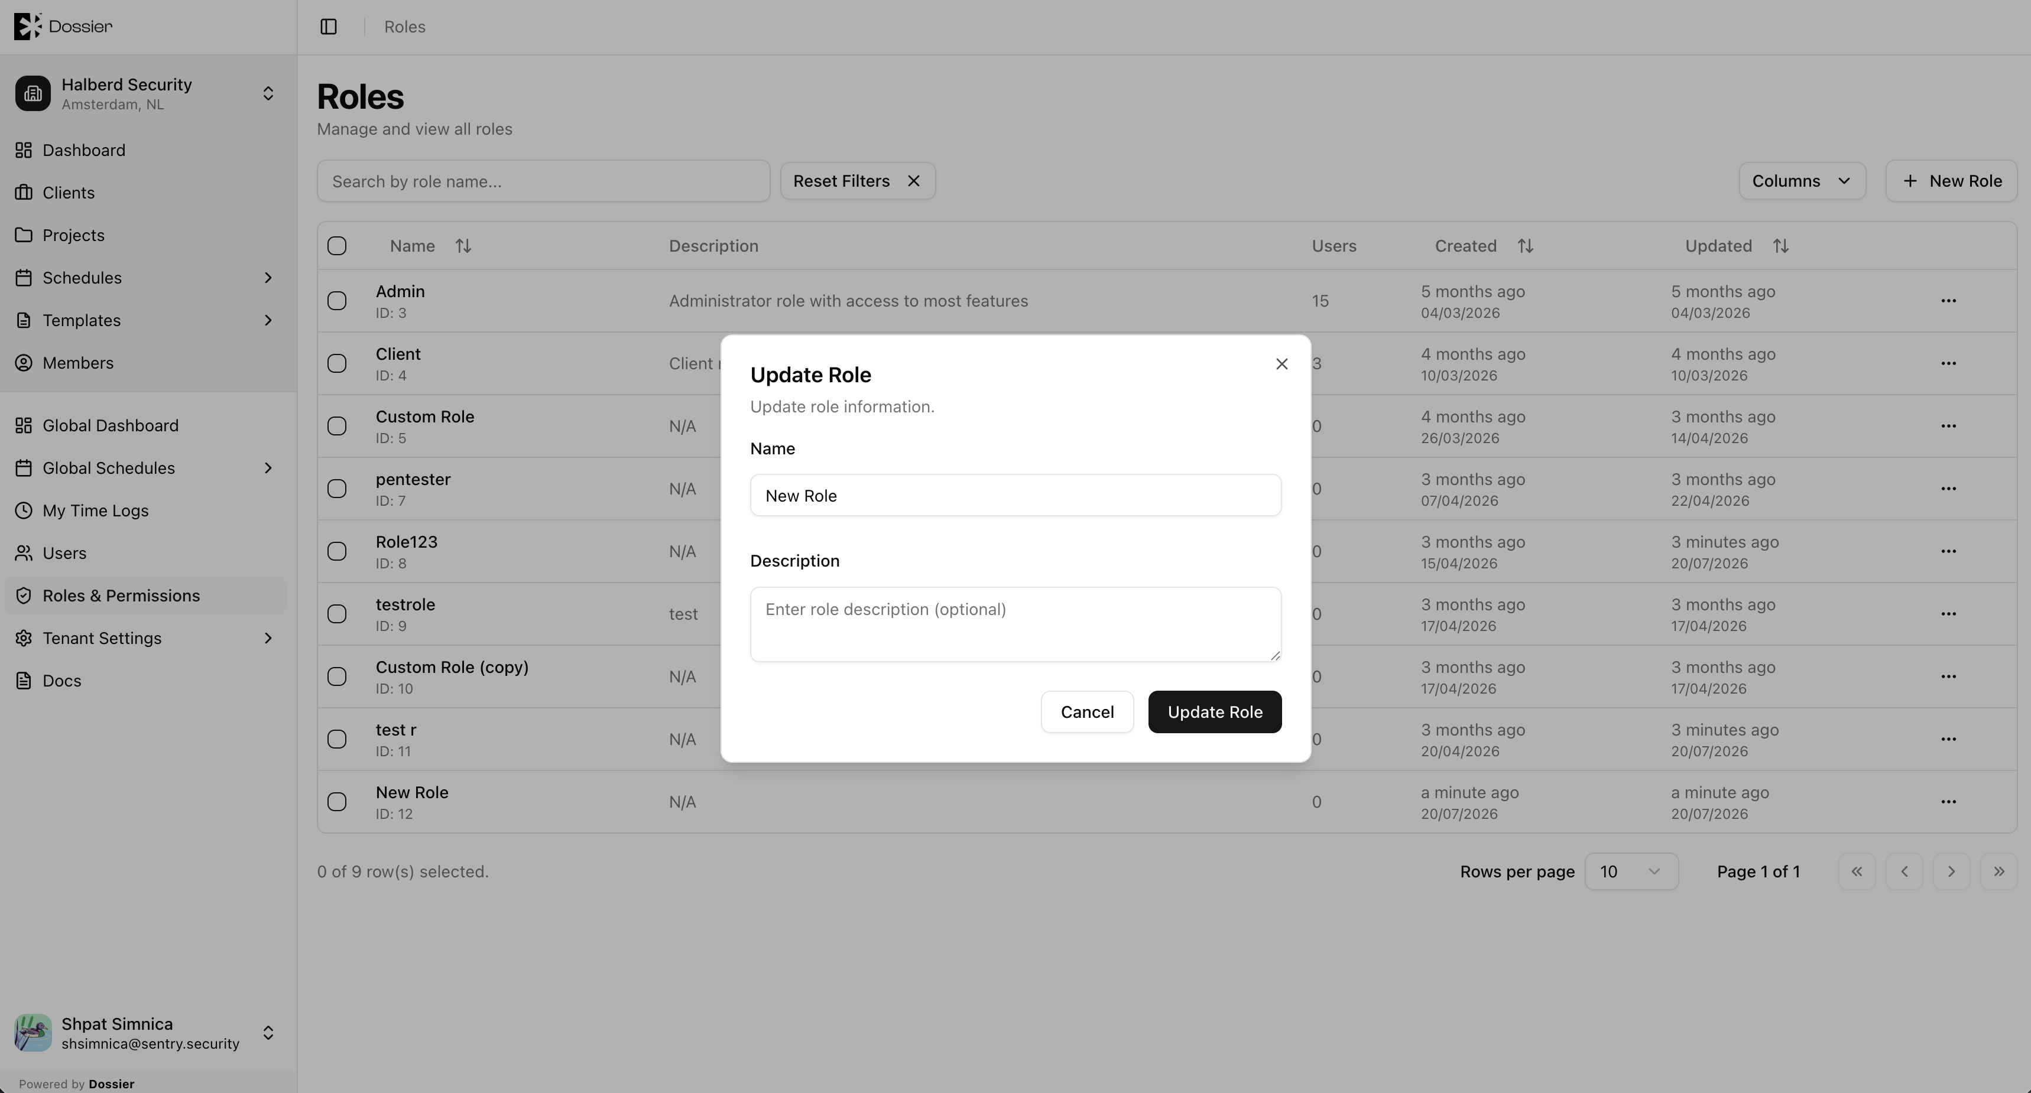Cancel the Update Role dialog
Viewport: 2031px width, 1093px height.
1086,711
